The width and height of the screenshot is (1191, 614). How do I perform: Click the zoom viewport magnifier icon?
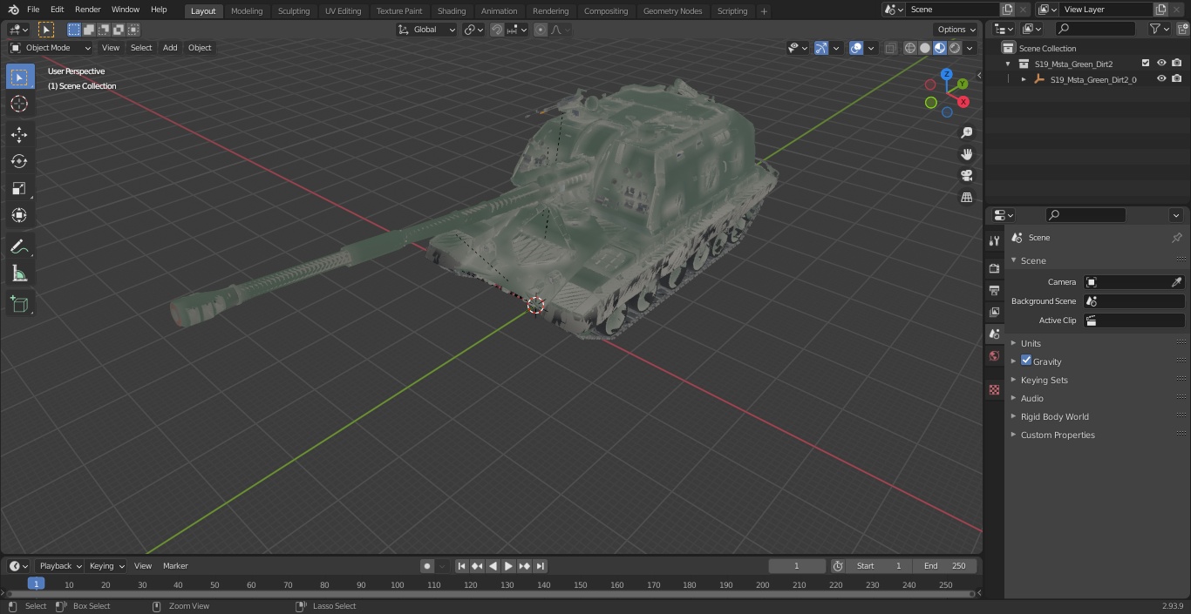(966, 132)
